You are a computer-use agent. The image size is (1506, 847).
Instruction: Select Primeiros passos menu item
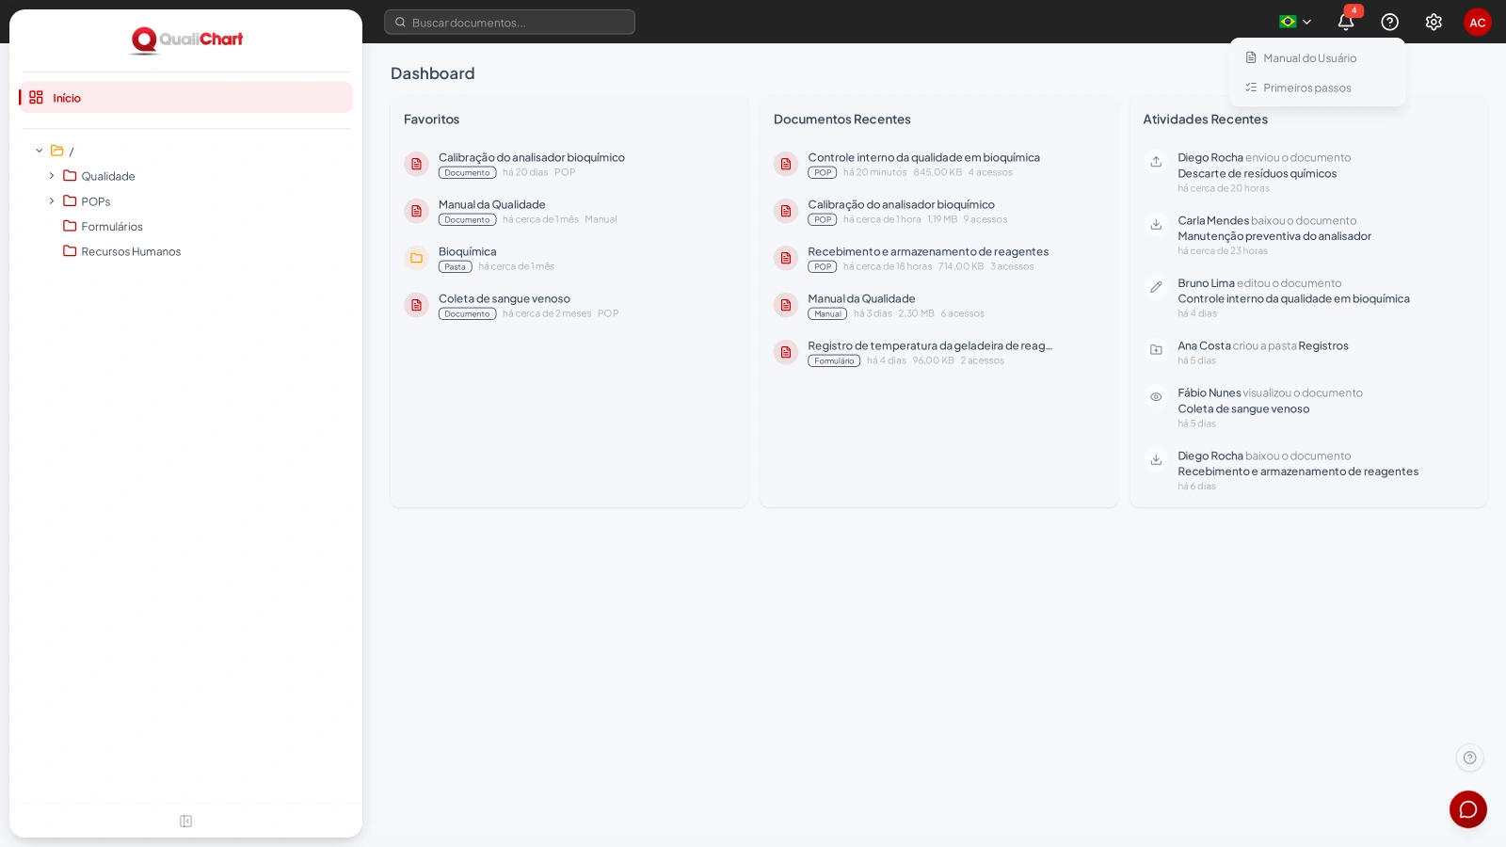[1318, 88]
